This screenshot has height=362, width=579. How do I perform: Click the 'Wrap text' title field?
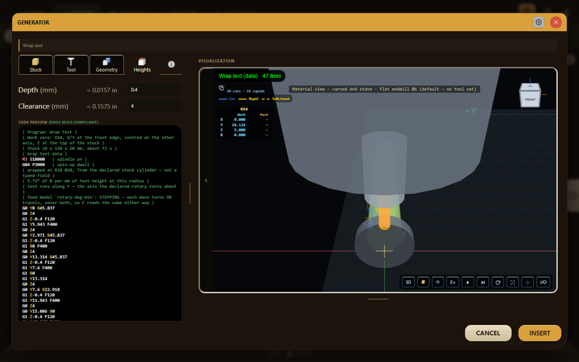(288, 45)
